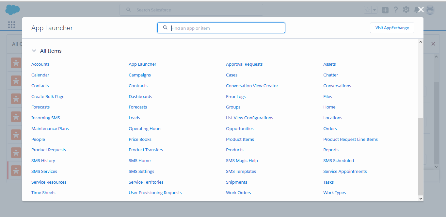Open Maintenance Plans
Image resolution: width=446 pixels, height=217 pixels.
(50, 129)
